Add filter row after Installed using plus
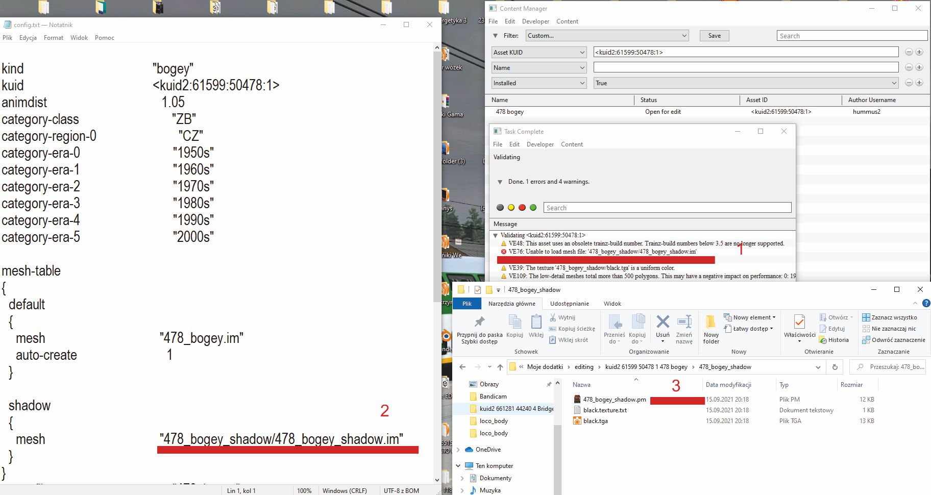This screenshot has width=931, height=495. [919, 83]
